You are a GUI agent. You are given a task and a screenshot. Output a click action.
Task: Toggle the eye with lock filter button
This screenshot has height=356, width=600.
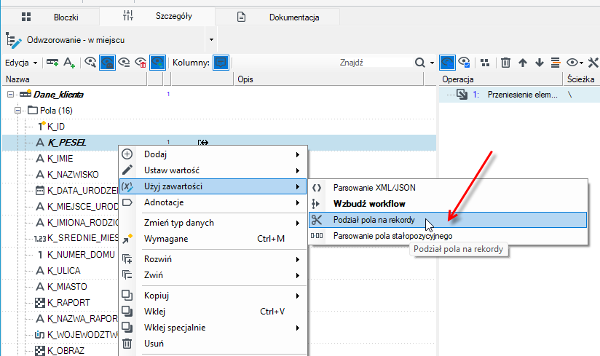tap(107, 63)
